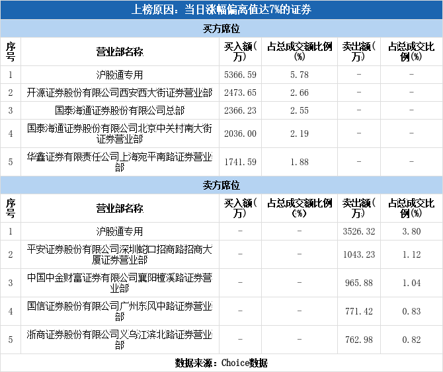Click sell amount 965.88
443x372 pixels.
(x=359, y=283)
